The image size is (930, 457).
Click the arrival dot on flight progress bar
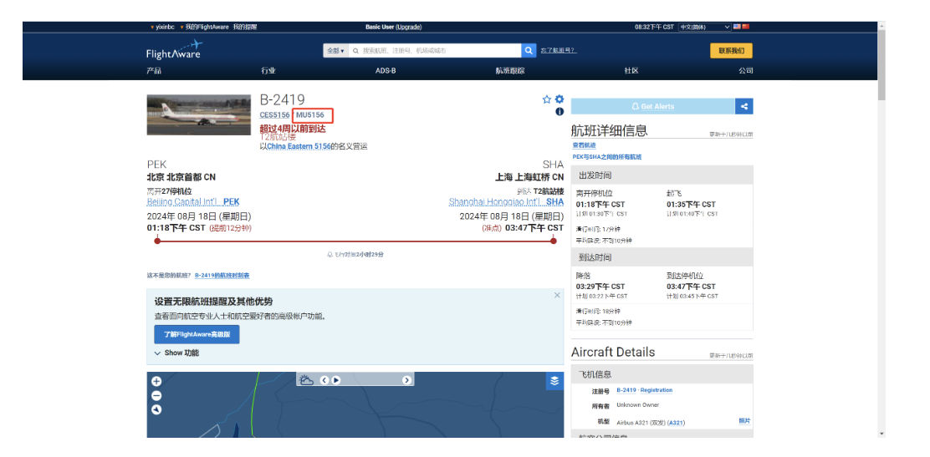coord(554,241)
